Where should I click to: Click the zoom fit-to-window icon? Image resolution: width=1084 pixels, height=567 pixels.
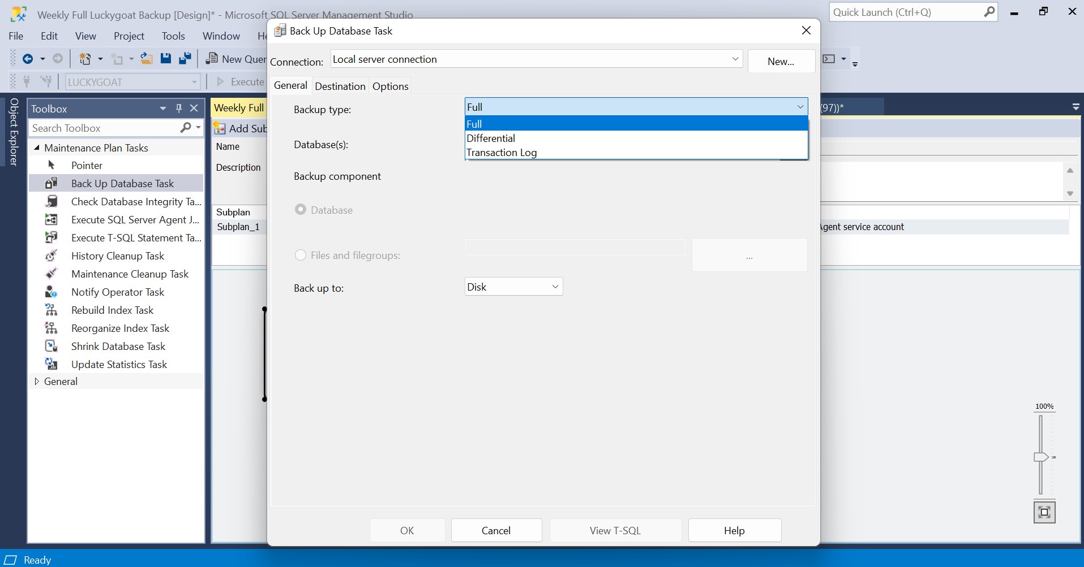(x=1044, y=512)
